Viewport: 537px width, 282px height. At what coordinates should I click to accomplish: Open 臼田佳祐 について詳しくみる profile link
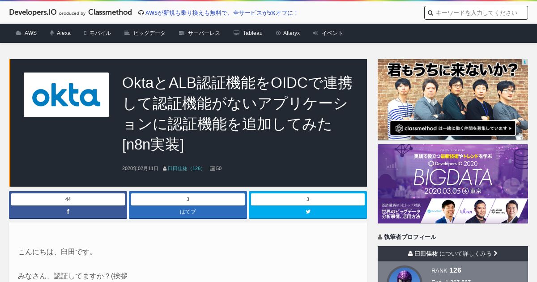(x=453, y=253)
